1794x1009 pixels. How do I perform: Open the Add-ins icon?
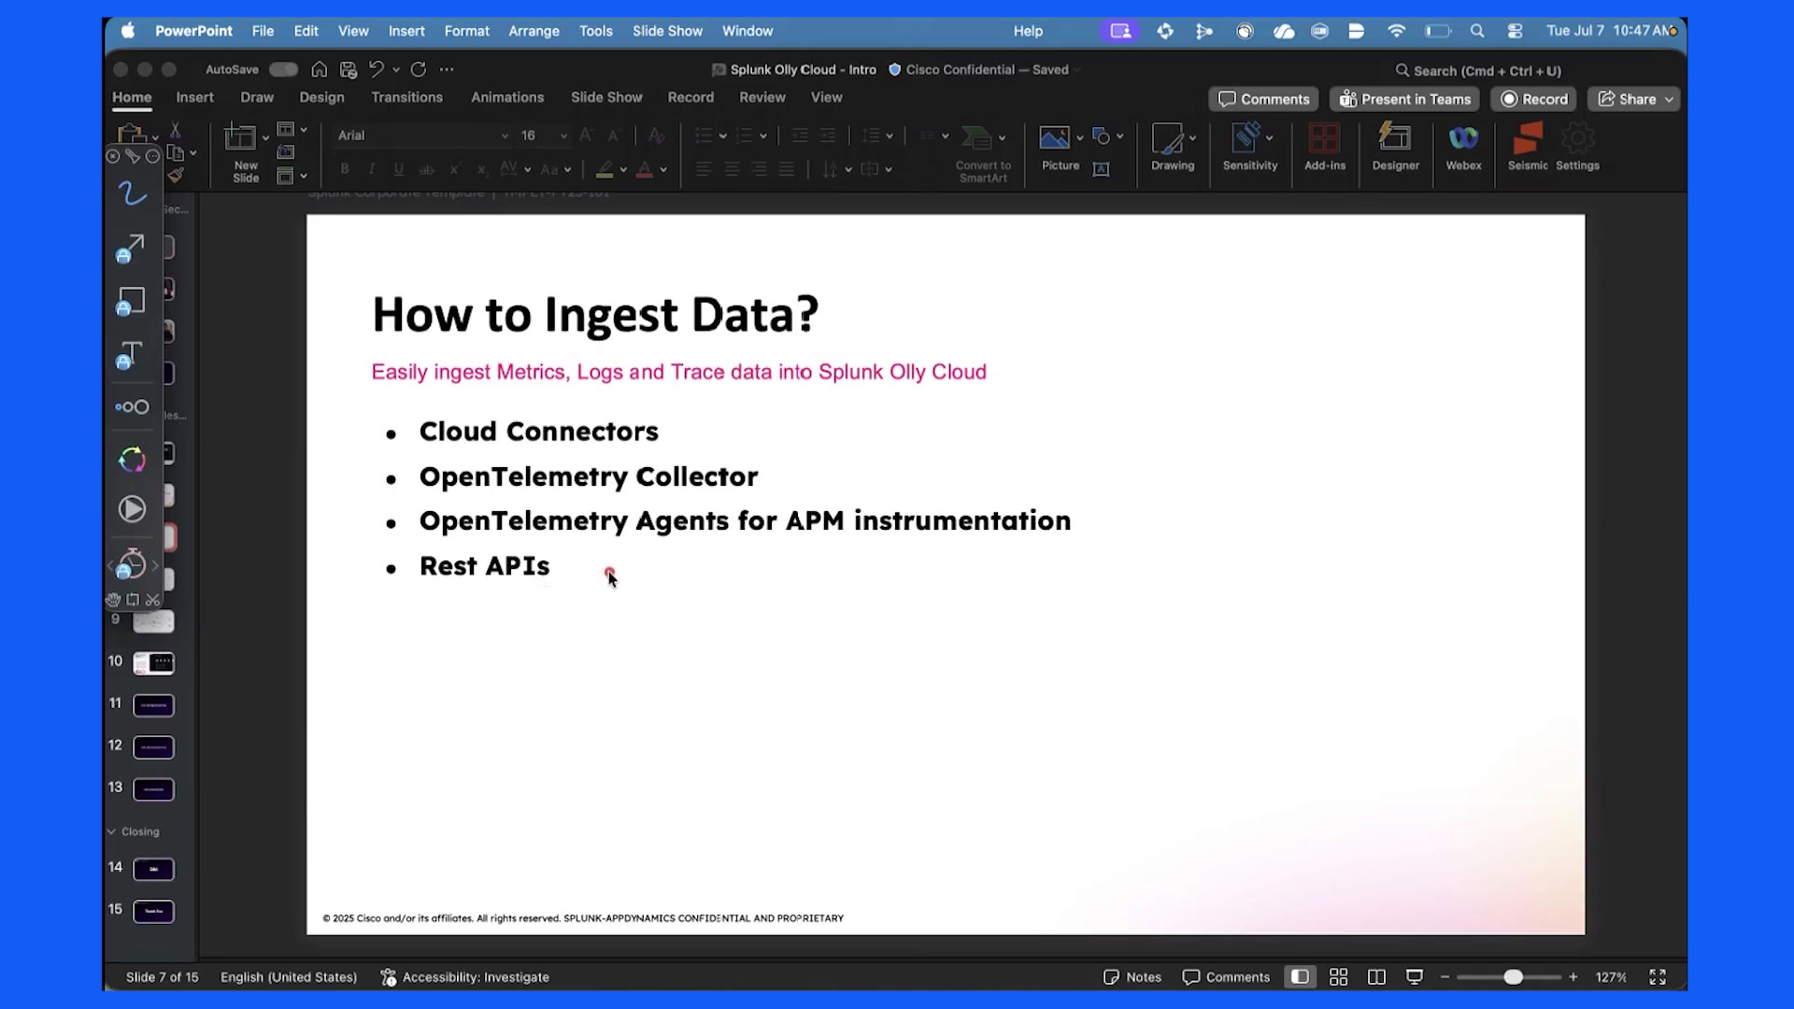1324,139
